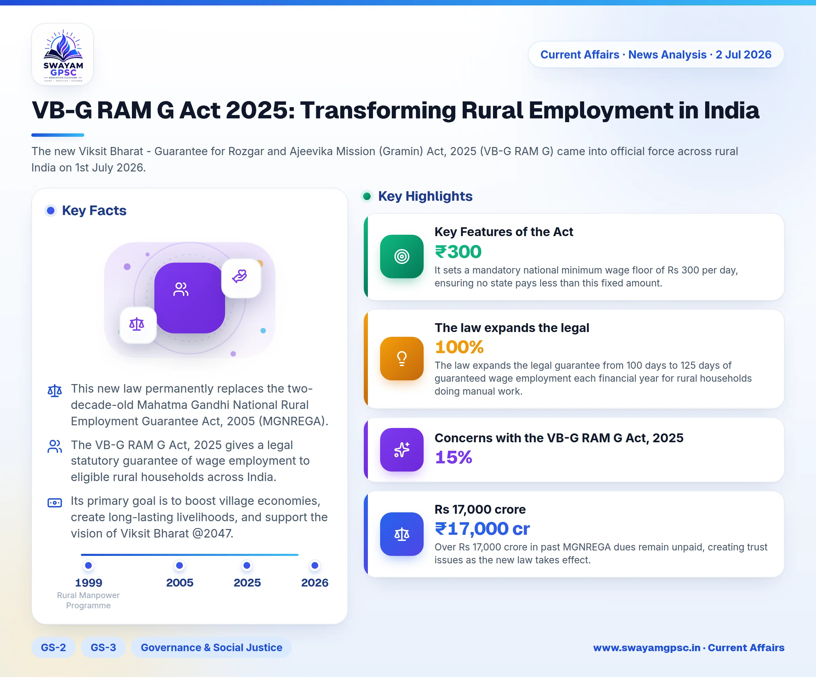Click the ₹17,000 cr figure

(482, 529)
